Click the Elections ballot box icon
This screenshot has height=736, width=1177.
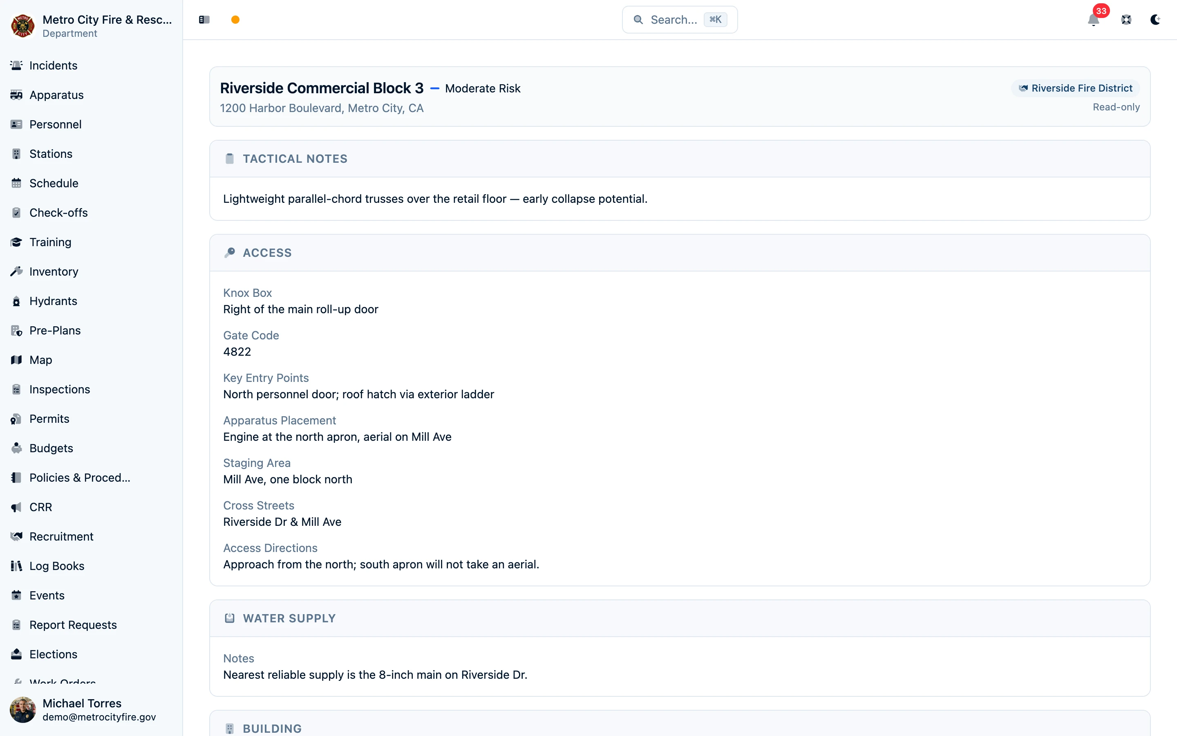tap(16, 654)
